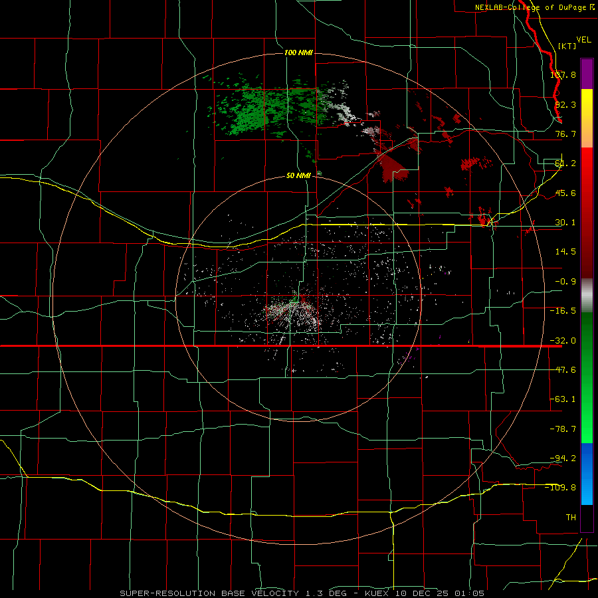Select the 45.6 velocity scale value
598x598 pixels.
(565, 193)
